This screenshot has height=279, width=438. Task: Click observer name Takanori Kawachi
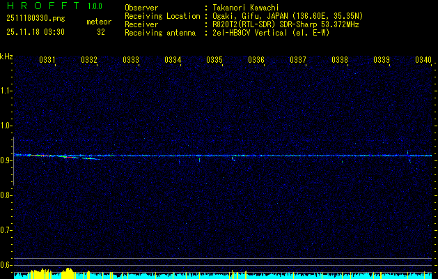pos(246,8)
